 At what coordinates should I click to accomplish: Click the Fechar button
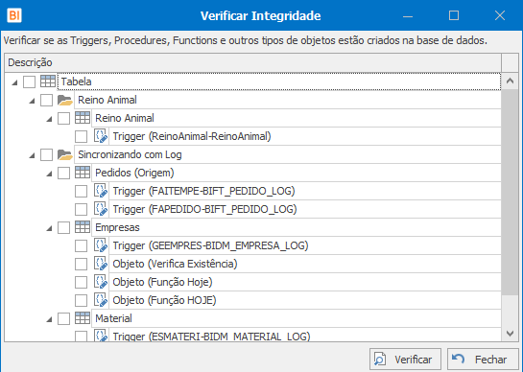click(x=483, y=360)
